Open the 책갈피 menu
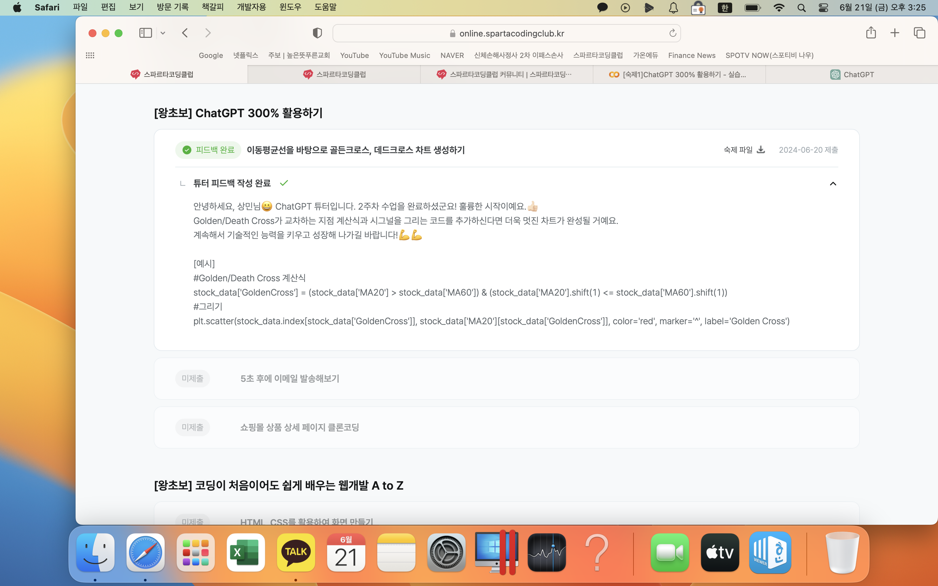The image size is (938, 586). [213, 7]
